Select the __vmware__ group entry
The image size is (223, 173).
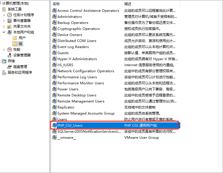67,138
